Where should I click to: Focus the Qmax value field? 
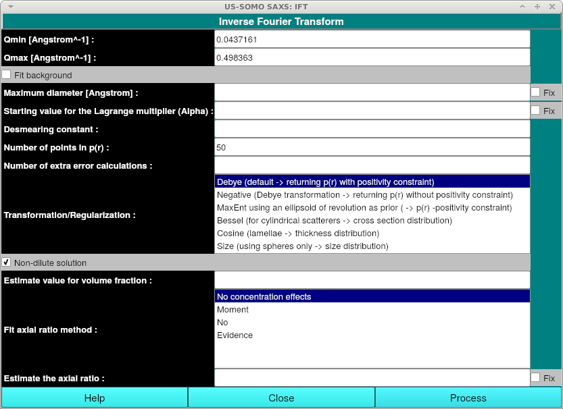(x=372, y=58)
